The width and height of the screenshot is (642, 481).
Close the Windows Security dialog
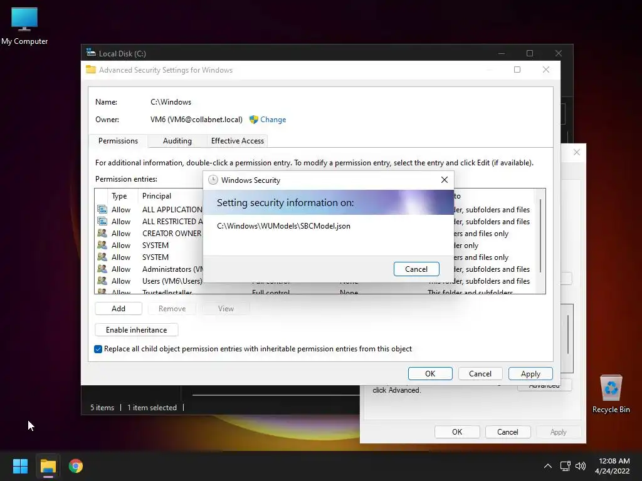(445, 180)
